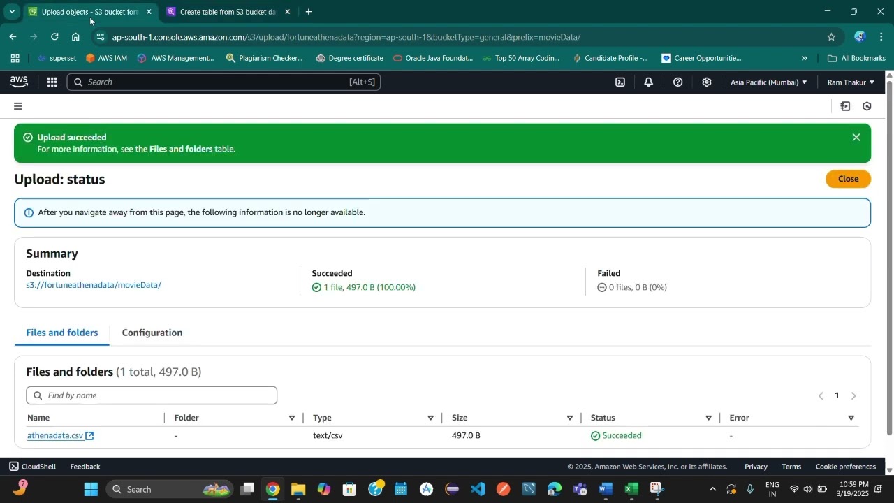This screenshot has width=894, height=503.
Task: Open the panel icon left of the hexagon icon
Action: point(845,106)
